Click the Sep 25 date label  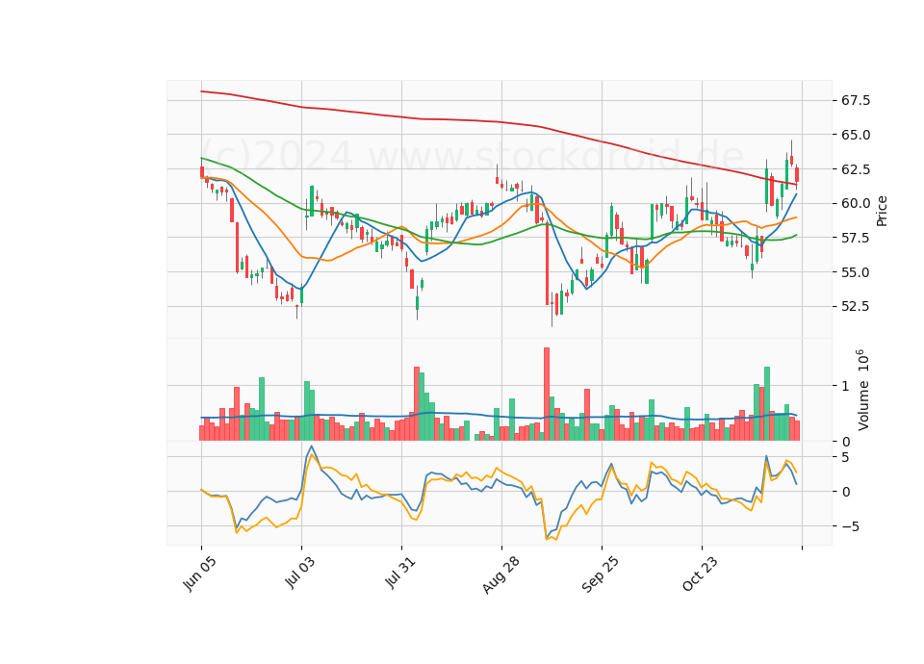click(601, 575)
